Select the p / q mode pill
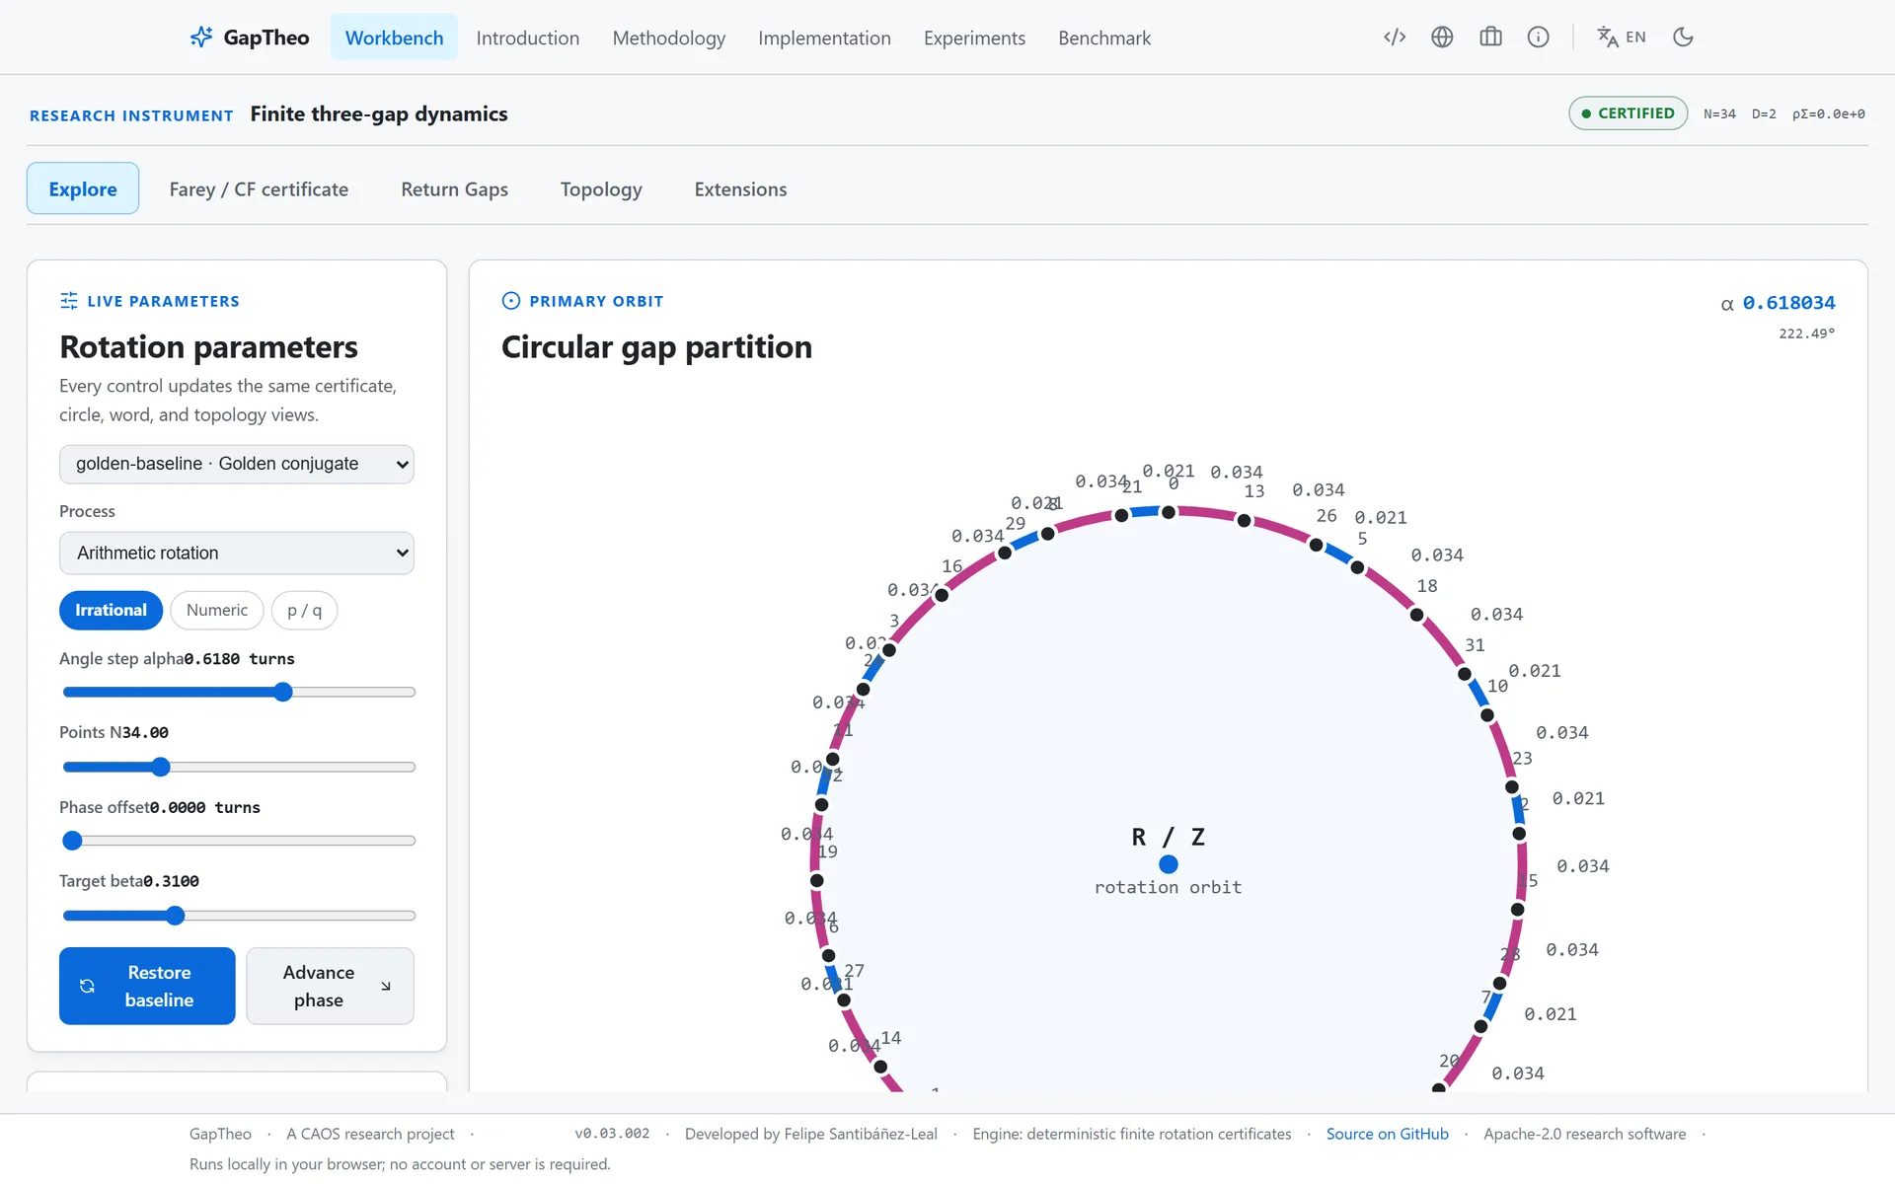The height and width of the screenshot is (1184, 1895). 304,610
